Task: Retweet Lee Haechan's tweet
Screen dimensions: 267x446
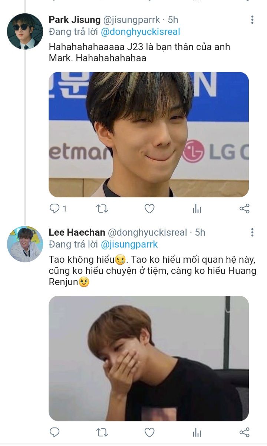Action: (x=102, y=432)
